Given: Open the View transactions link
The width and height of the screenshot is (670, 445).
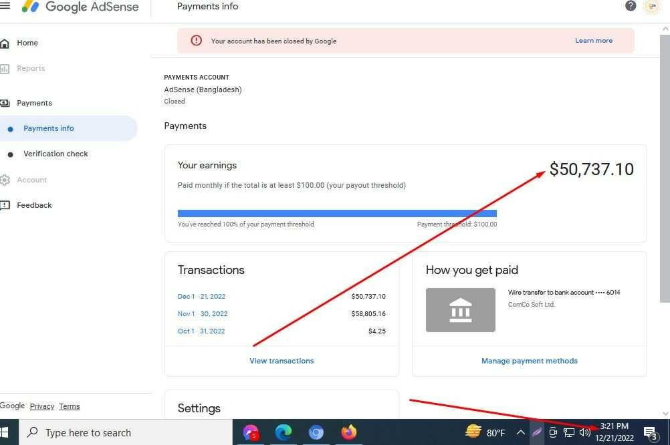Looking at the screenshot, I should coord(282,361).
